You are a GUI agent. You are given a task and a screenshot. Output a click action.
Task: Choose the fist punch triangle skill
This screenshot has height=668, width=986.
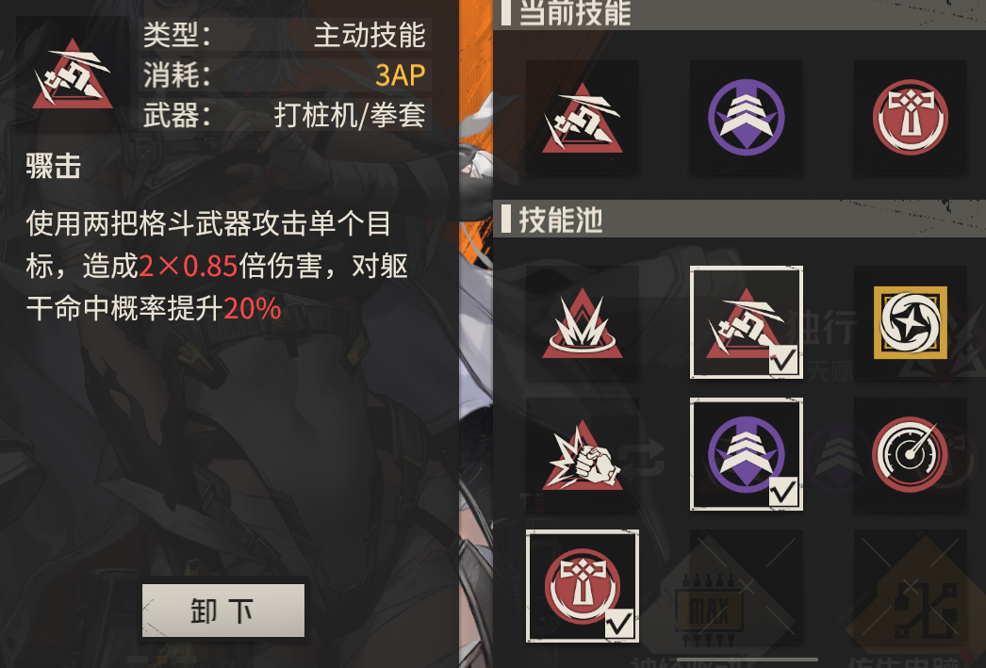click(x=583, y=454)
